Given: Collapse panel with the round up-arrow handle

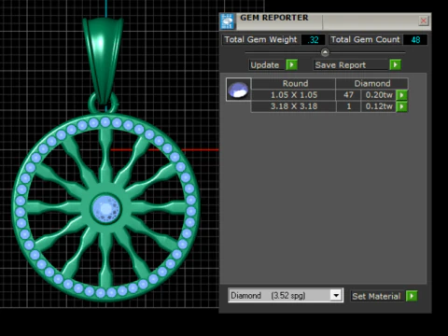Looking at the screenshot, I should (325, 52).
